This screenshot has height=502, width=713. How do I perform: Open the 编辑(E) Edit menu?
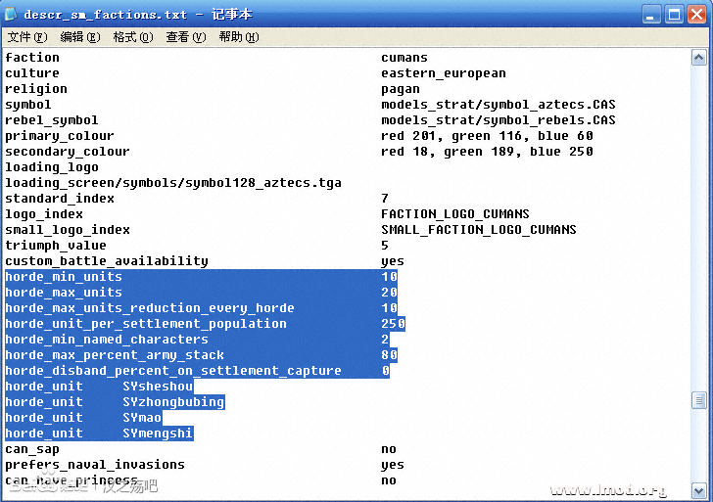tap(79, 37)
